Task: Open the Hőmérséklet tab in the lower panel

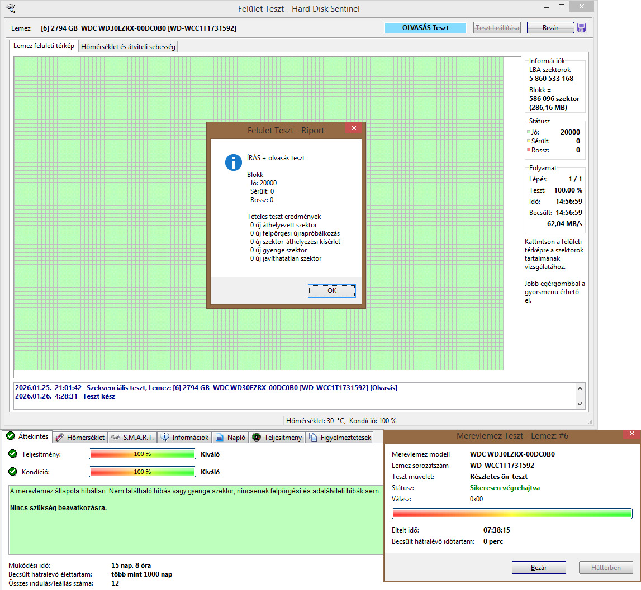Action: coord(80,437)
